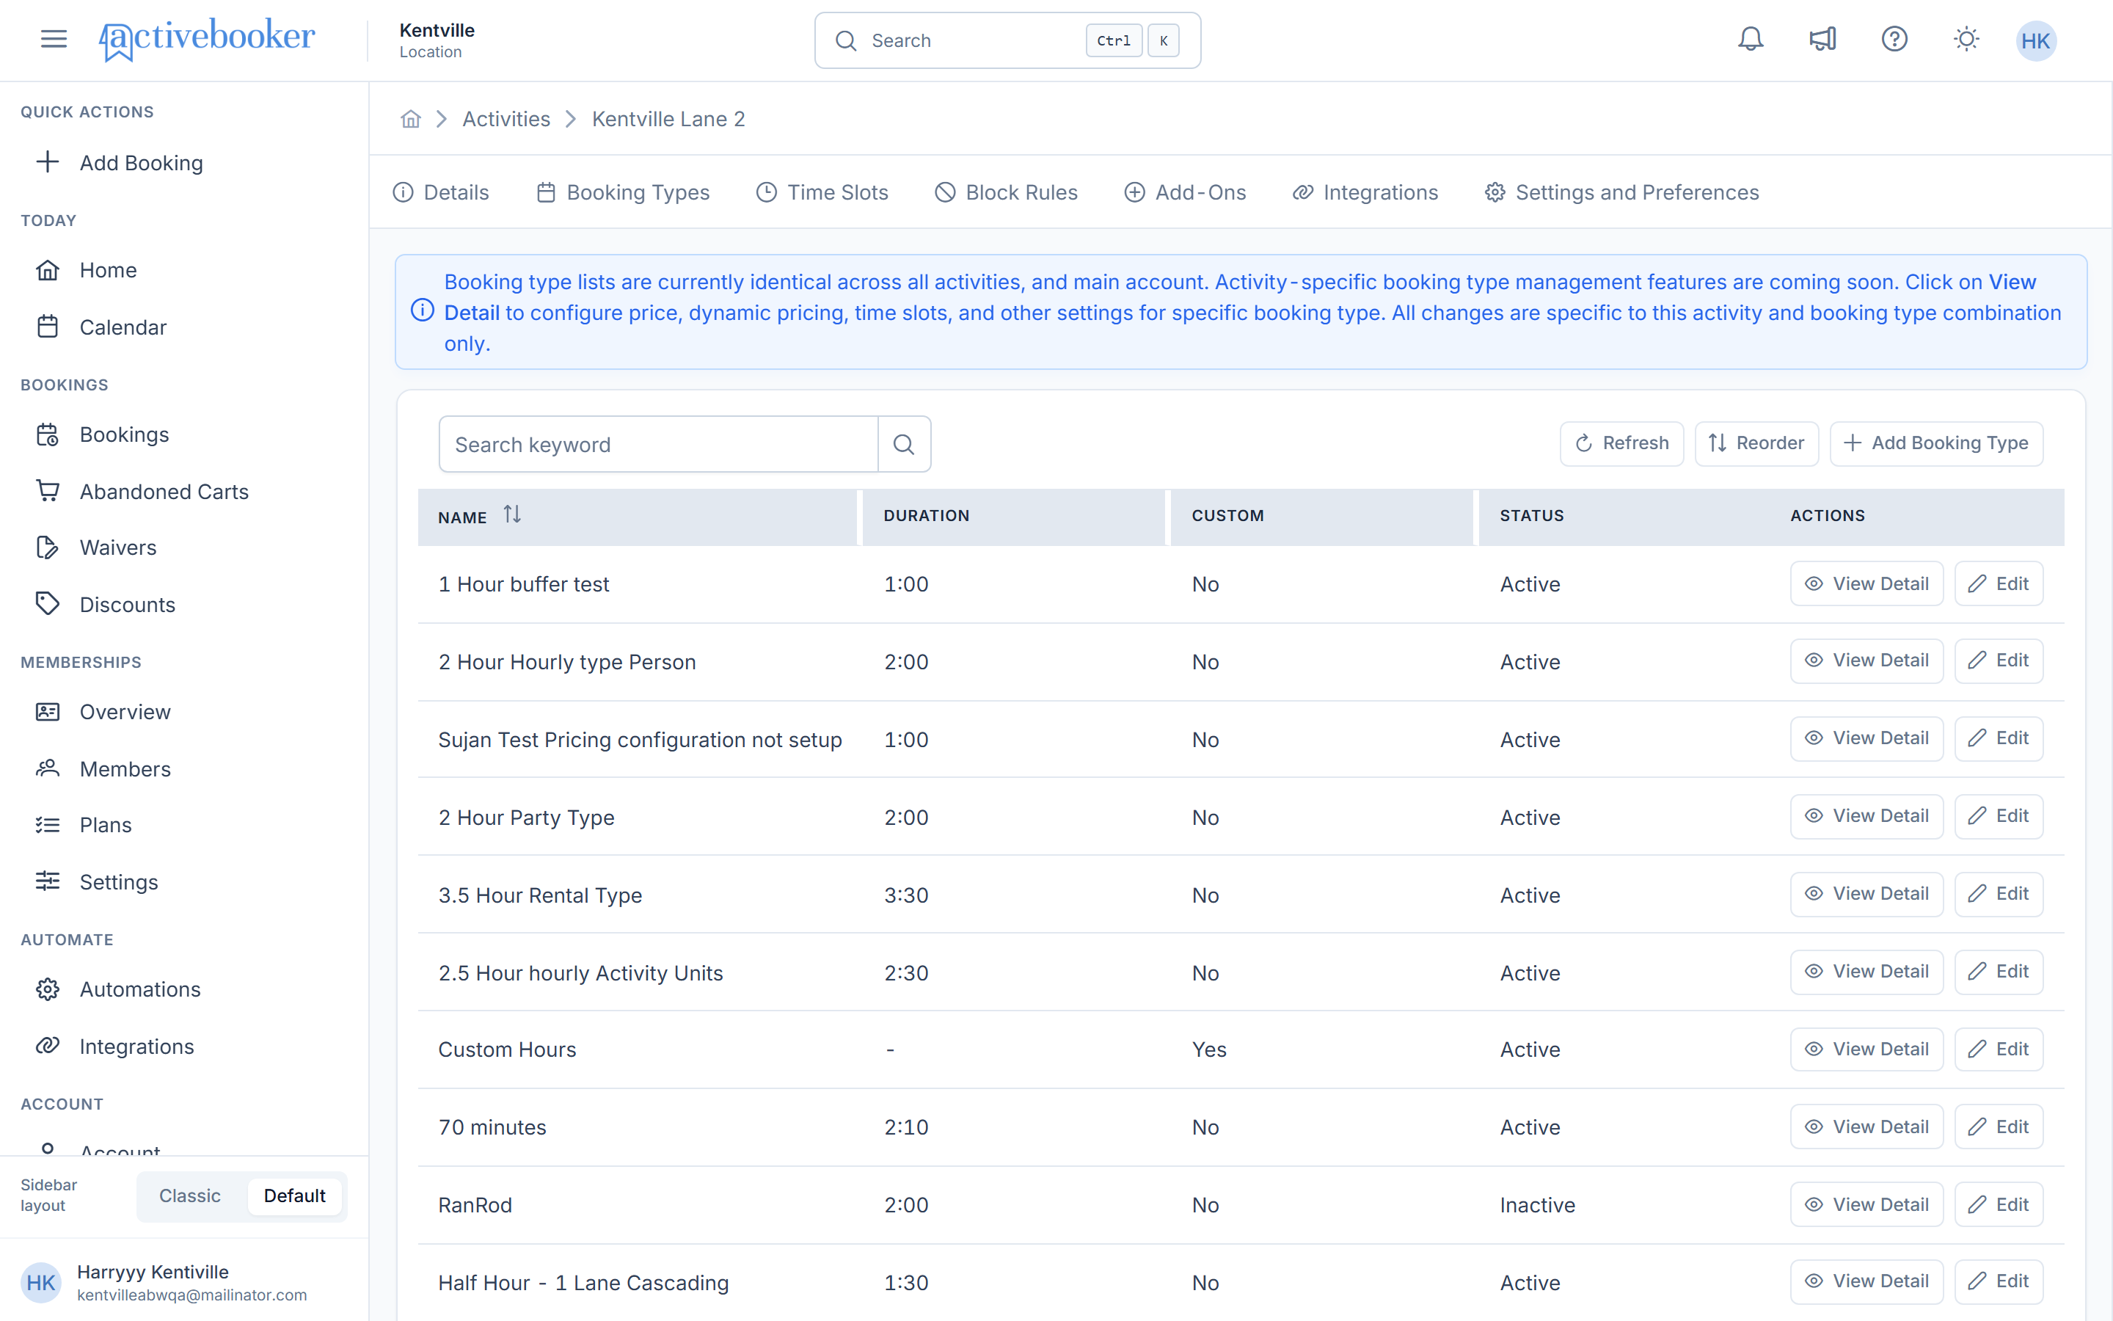Edit 2 Hour Hourly type Person
Screen dimensions: 2113x1321
(x=1998, y=660)
